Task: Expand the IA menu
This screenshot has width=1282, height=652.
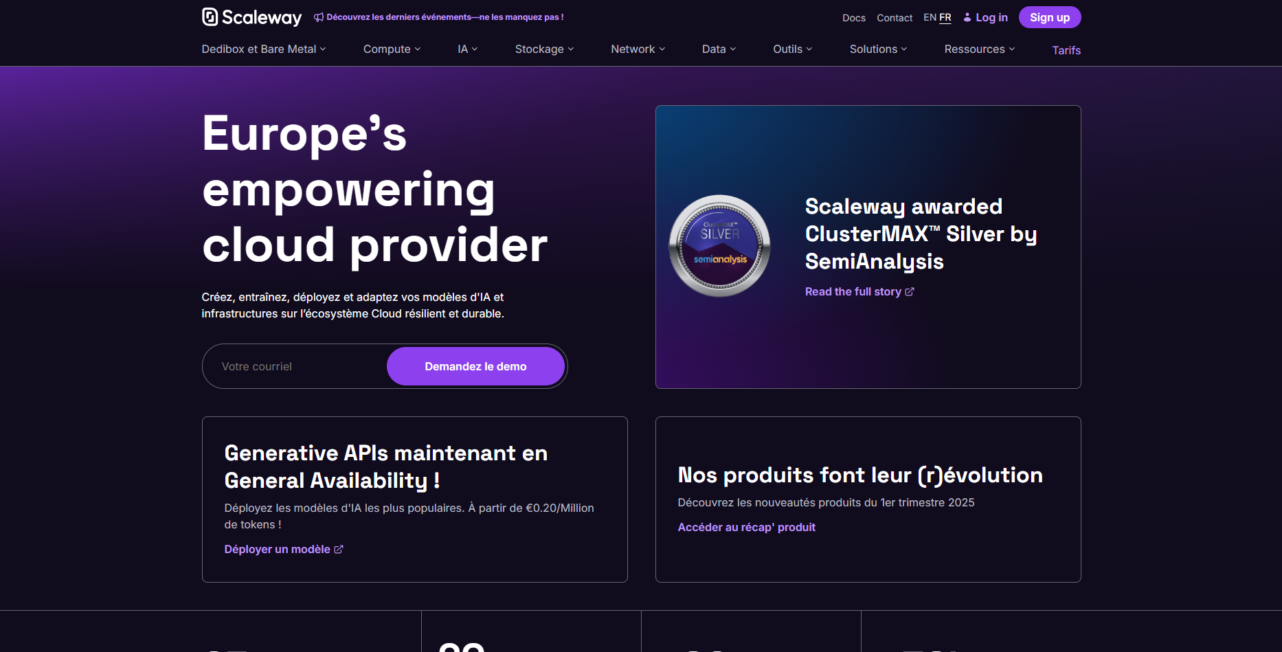Action: [x=468, y=49]
